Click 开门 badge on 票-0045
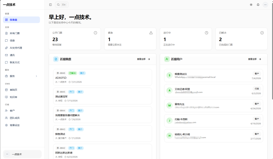Viewport: 273px width, 159px height. (x=71, y=92)
